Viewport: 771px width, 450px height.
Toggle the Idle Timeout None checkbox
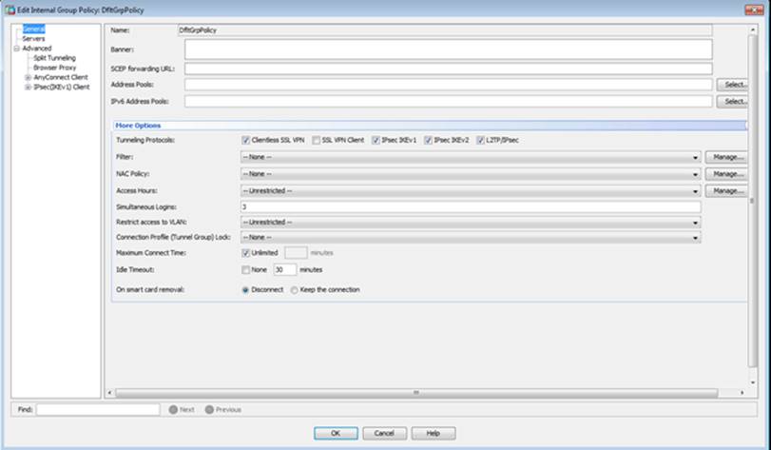pos(246,269)
